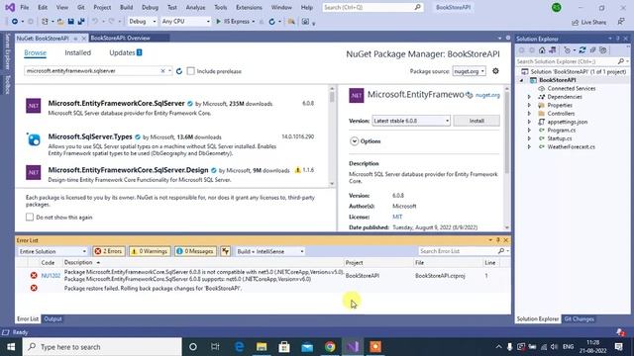634x356 pixels.
Task: Open the nuget.org link
Action: [x=487, y=95]
